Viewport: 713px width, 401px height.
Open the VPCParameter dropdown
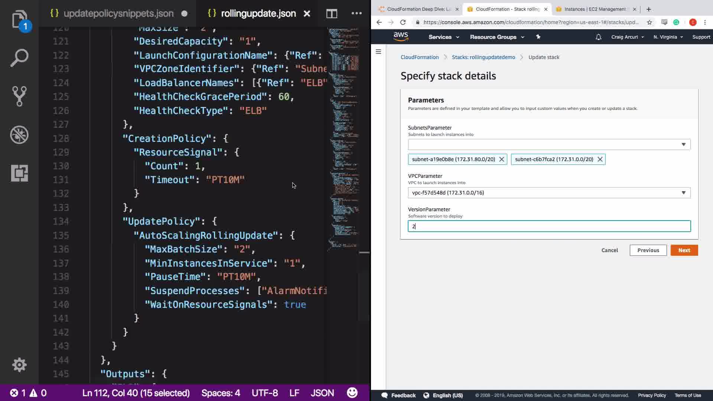[683, 193]
